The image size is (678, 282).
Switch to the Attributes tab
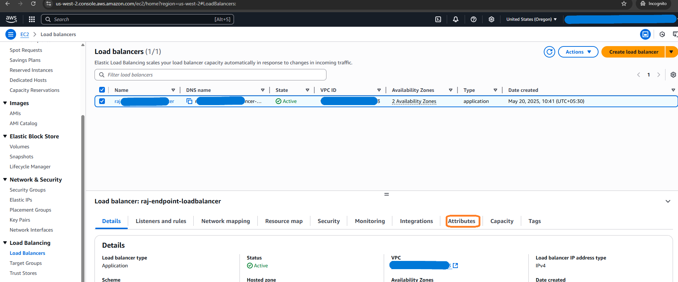tap(461, 221)
